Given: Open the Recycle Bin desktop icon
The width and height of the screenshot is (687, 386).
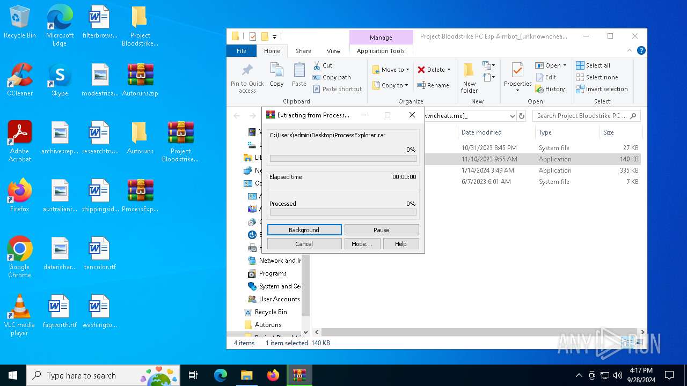Looking at the screenshot, I should tap(20, 23).
